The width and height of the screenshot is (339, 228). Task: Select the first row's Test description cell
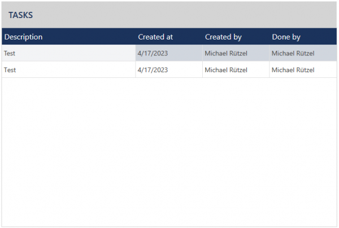point(10,54)
